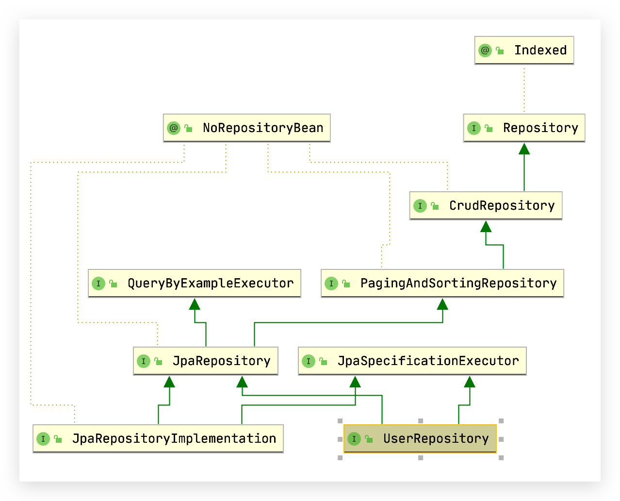Image resolution: width=620 pixels, height=501 pixels.
Task: Click the interface icon on PagingAndSortingRepository node
Action: (331, 284)
